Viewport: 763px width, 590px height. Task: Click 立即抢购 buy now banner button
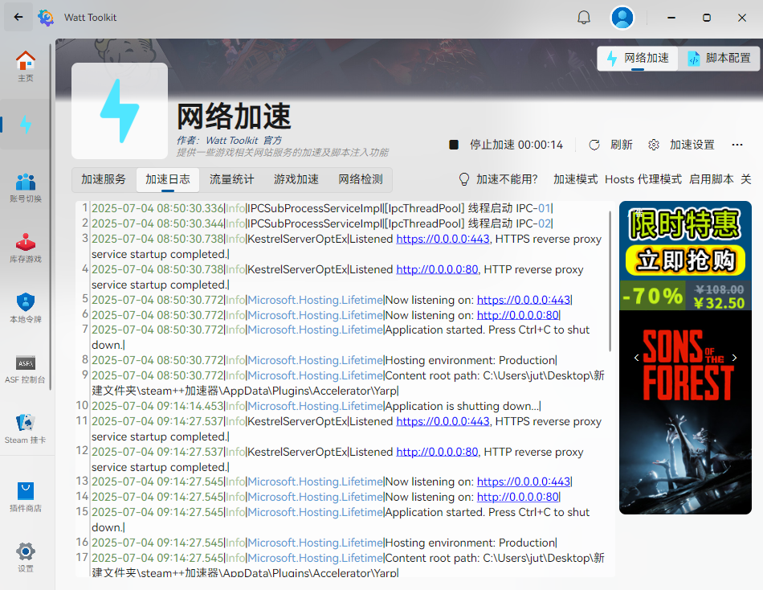coord(685,260)
